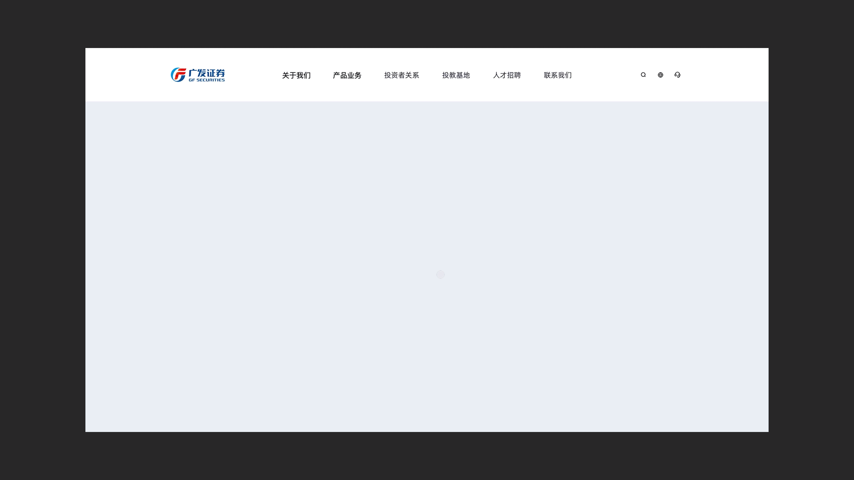Click the loading spinner circle
This screenshot has height=480, width=854.
coord(440,275)
